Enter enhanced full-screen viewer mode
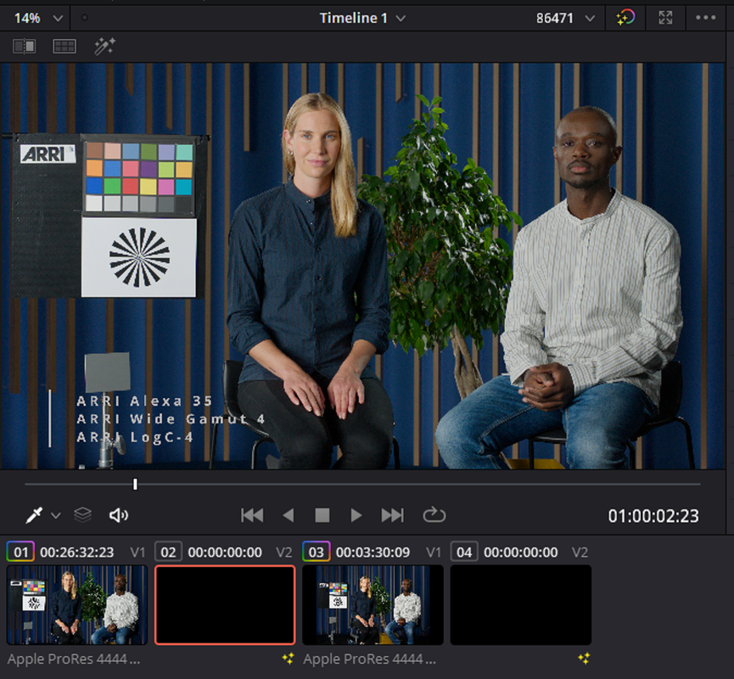 tap(665, 19)
